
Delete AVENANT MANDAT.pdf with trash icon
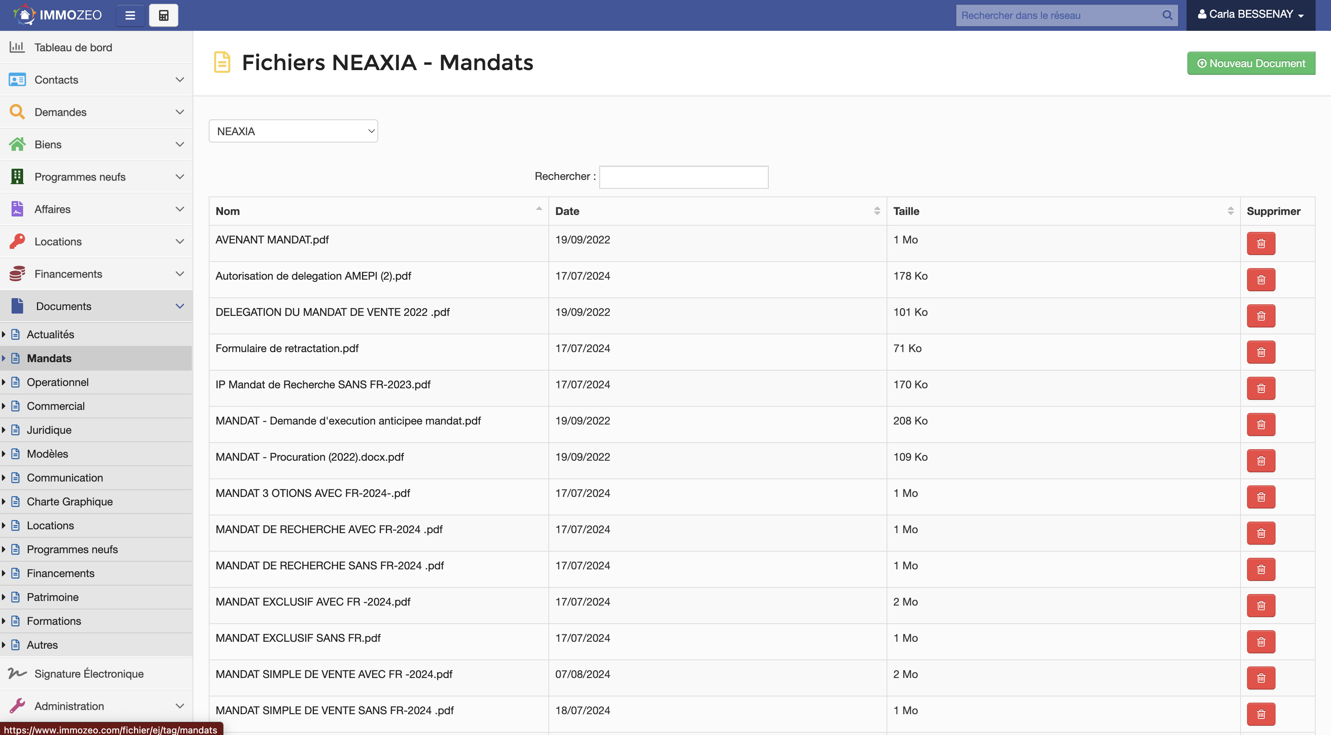[1261, 243]
